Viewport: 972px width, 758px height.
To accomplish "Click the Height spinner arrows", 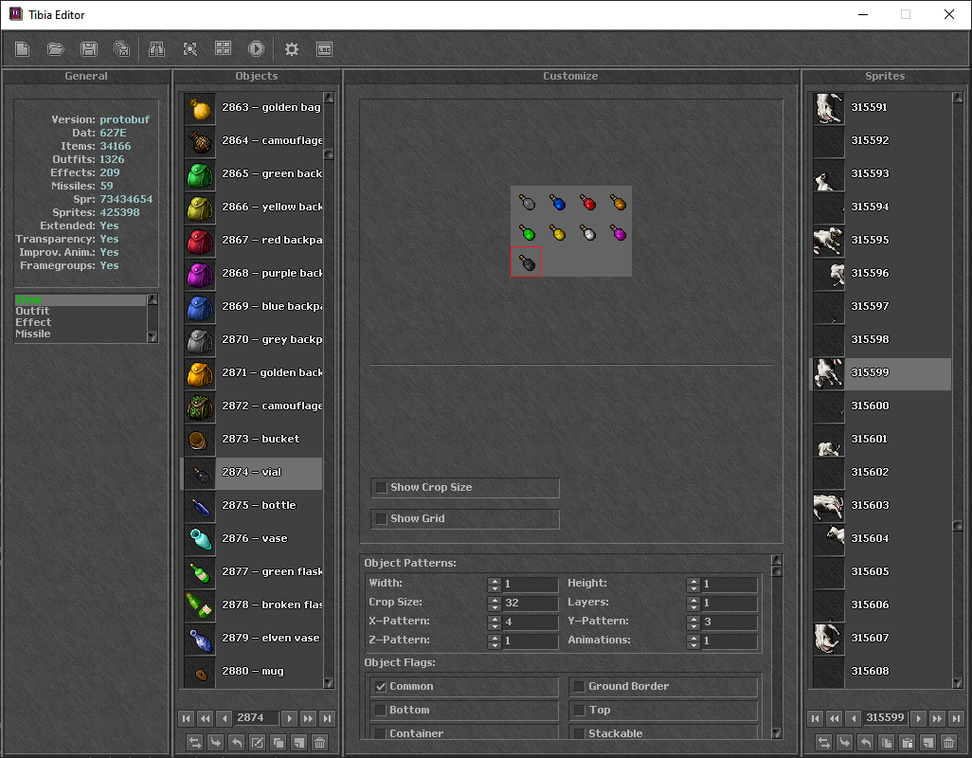I will click(x=693, y=584).
